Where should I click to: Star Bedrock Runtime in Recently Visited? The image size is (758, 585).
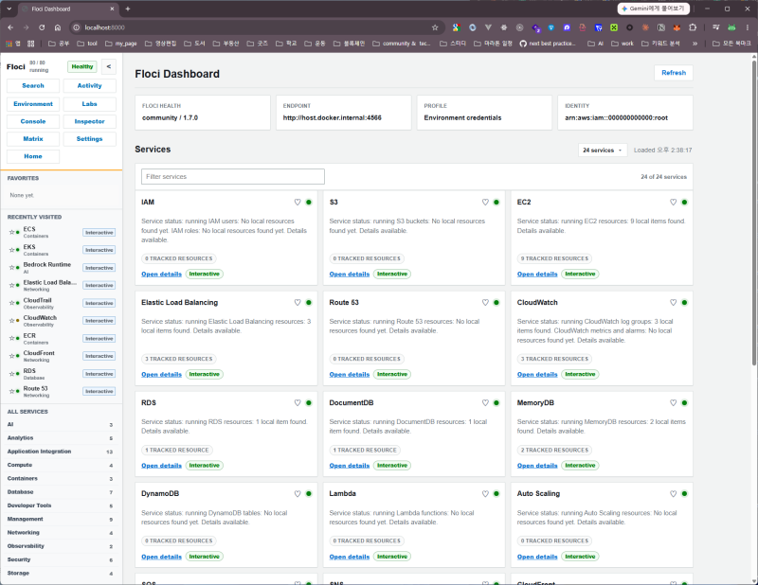coord(11,268)
